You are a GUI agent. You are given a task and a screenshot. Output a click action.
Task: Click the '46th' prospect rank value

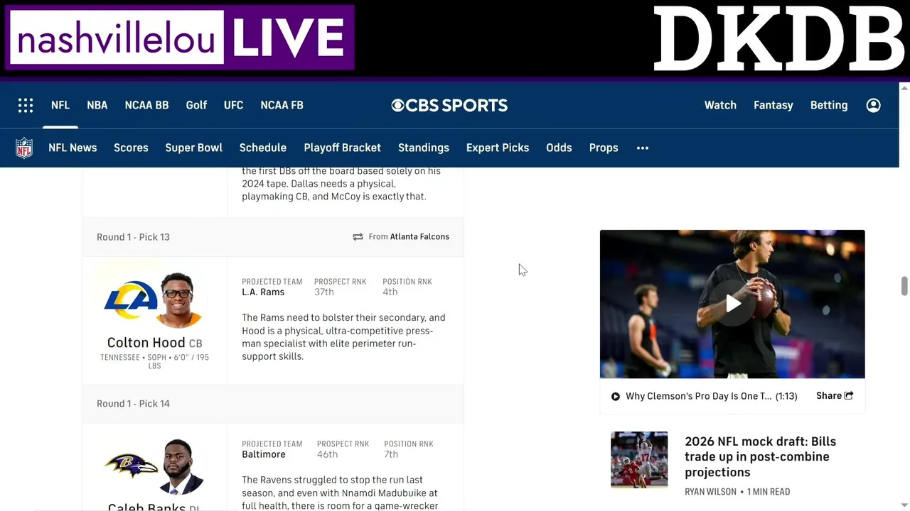[327, 455]
